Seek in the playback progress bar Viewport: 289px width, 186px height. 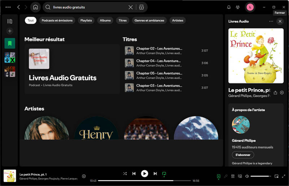(x=144, y=181)
